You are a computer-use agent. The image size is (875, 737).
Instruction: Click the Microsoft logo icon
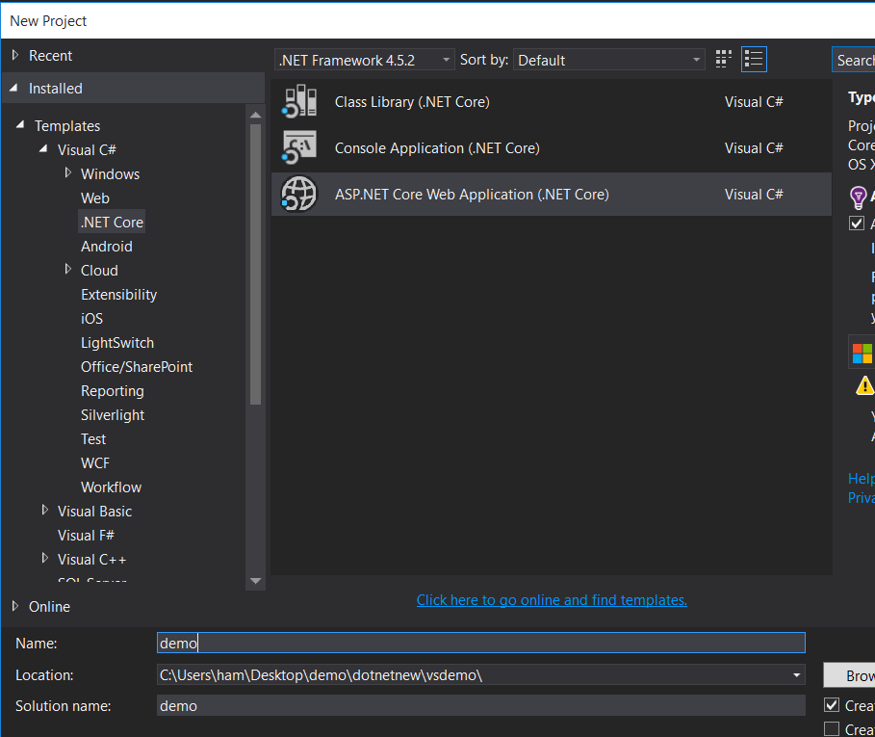click(862, 353)
